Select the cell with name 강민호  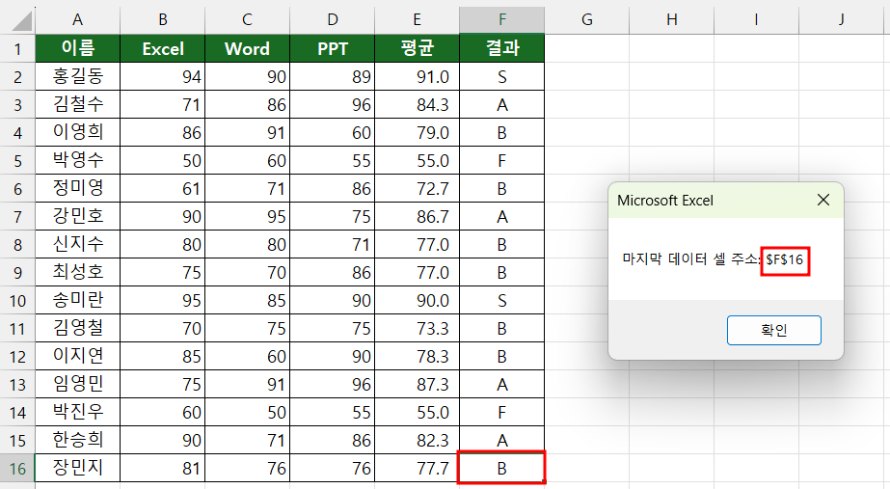78,216
